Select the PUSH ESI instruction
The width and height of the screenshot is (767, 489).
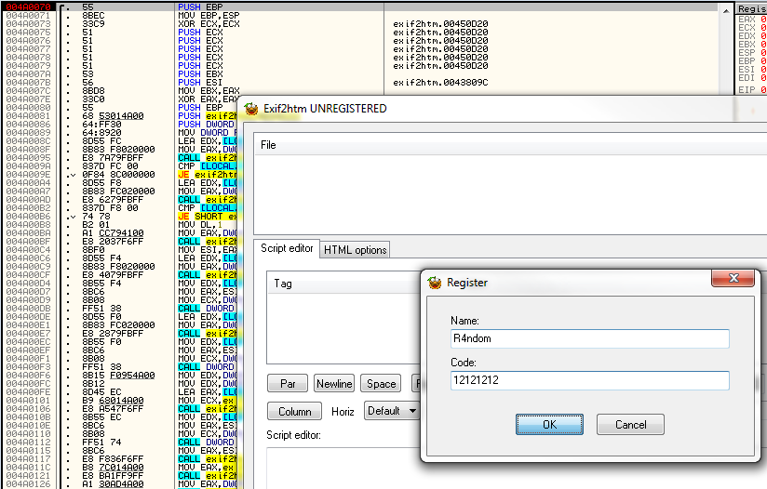pyautogui.click(x=200, y=82)
